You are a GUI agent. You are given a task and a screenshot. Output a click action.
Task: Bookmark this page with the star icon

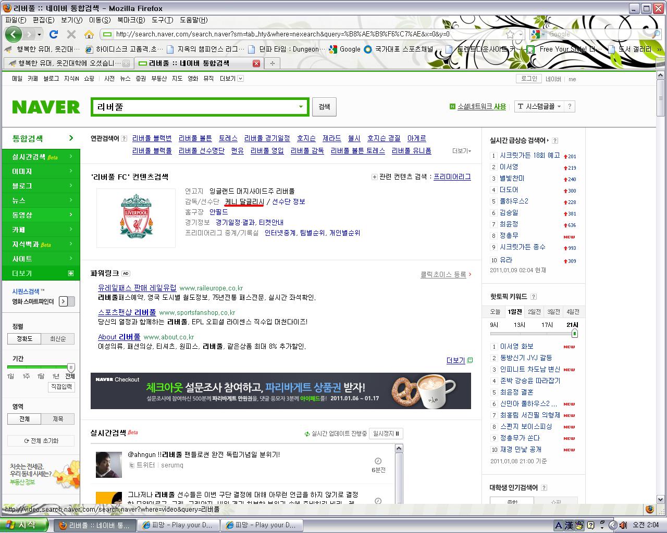pos(510,34)
